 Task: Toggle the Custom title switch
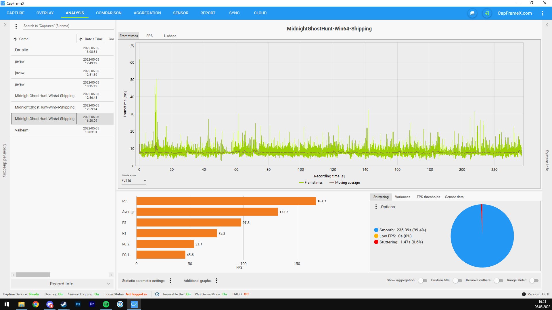(x=457, y=280)
